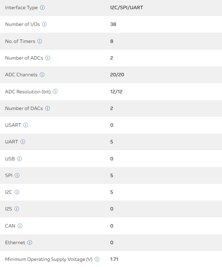Open ADC Resolution (bit) info icon
222x267 pixels.
click(55, 92)
